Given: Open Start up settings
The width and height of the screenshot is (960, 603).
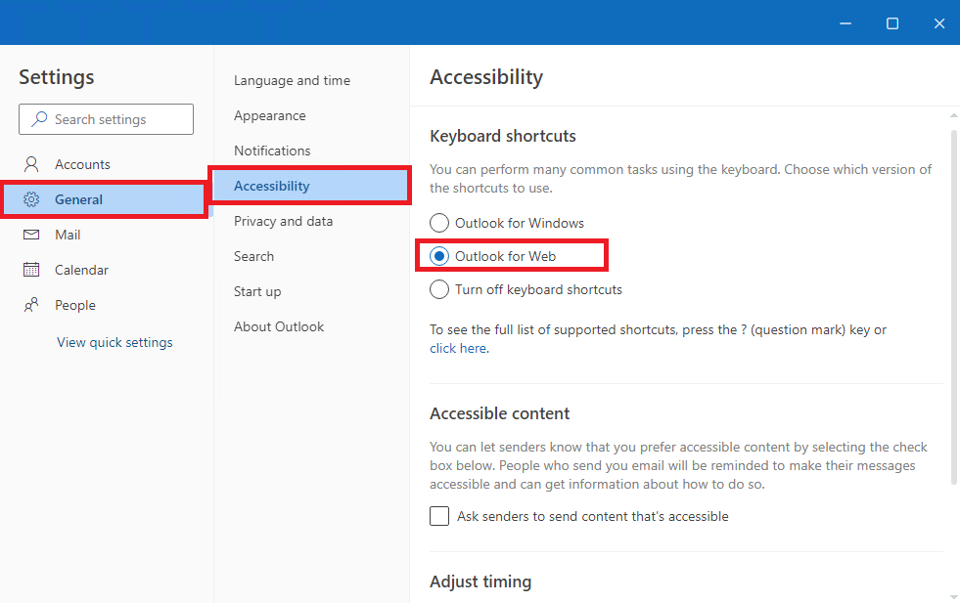Looking at the screenshot, I should [257, 291].
